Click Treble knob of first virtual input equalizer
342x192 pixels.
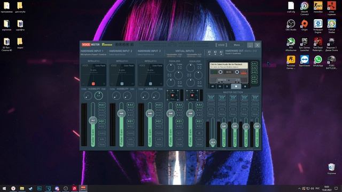coord(171,68)
